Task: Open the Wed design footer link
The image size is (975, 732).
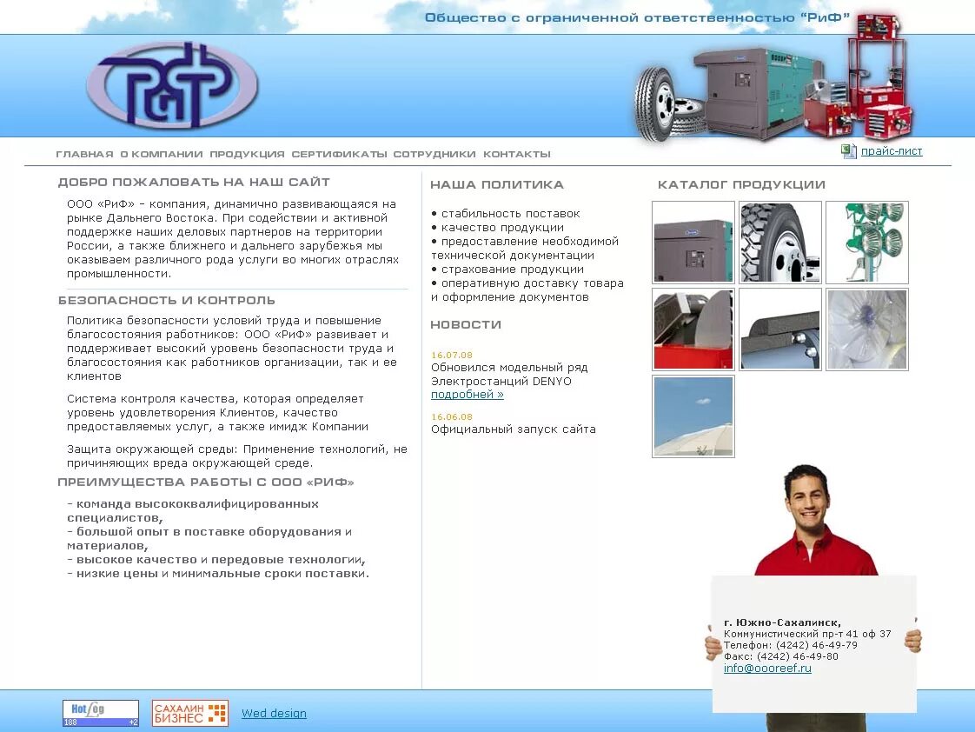Action: tap(274, 714)
